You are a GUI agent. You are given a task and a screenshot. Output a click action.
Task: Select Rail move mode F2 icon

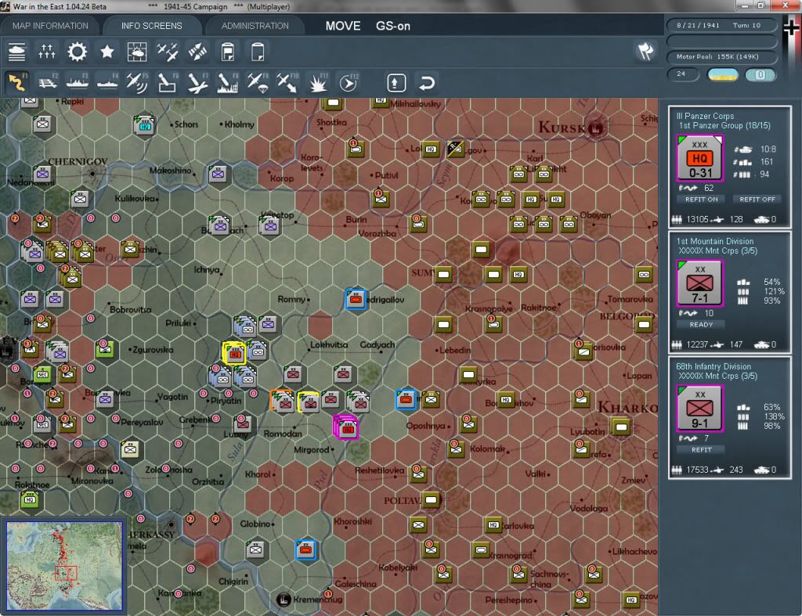point(48,82)
